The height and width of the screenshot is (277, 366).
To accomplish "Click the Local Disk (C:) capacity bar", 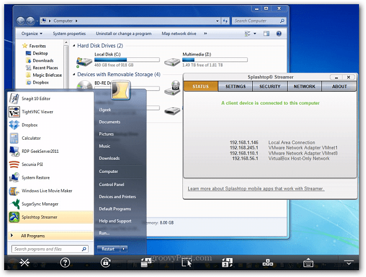I will point(127,60).
